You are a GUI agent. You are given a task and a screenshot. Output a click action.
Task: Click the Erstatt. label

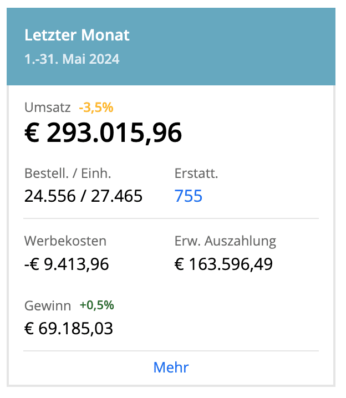(196, 174)
